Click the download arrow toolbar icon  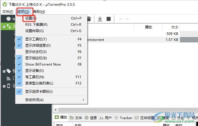point(100,19)
